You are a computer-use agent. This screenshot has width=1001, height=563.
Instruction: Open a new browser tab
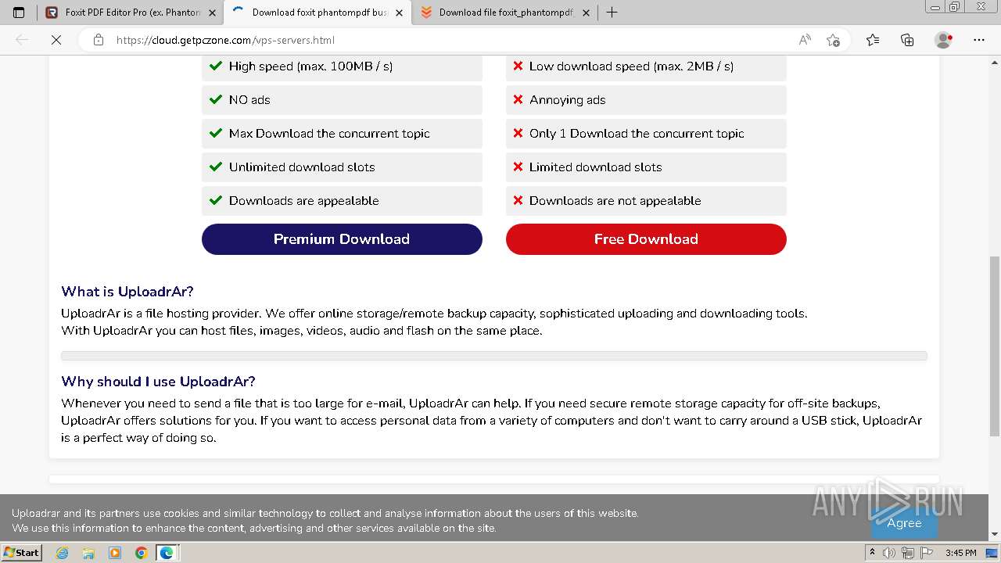tap(612, 13)
